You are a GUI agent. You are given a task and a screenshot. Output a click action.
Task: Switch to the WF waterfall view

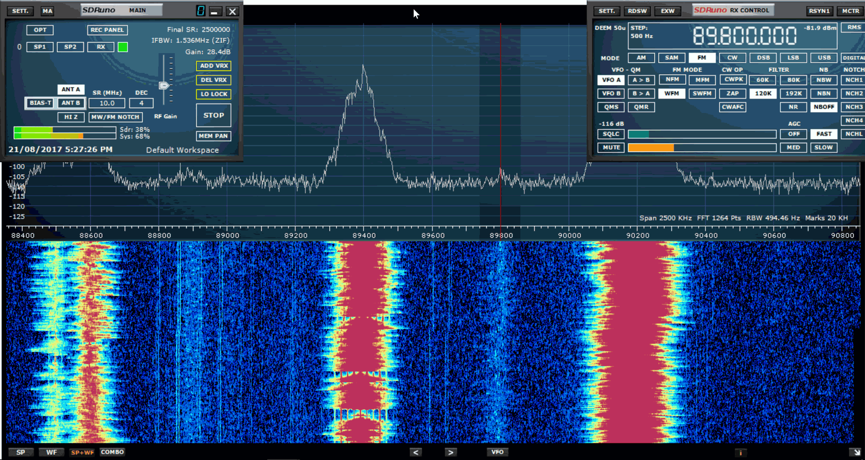(x=51, y=452)
